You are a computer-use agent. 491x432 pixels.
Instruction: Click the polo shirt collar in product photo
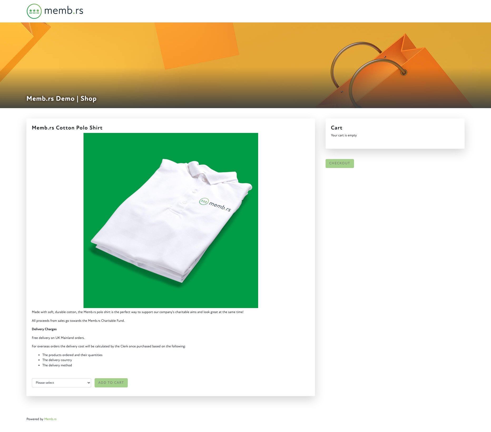point(211,173)
